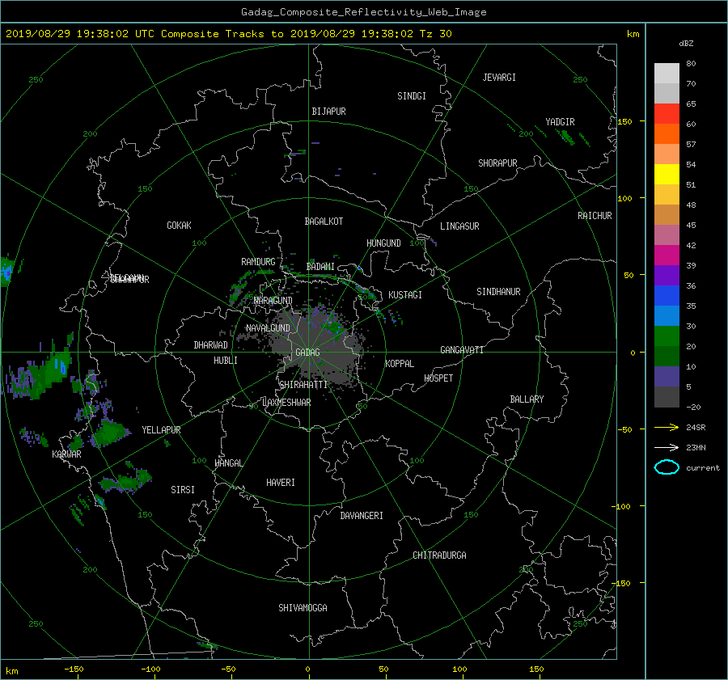This screenshot has width=728, height=680.
Task: Click the KOPPAL city label
Action: click(x=400, y=364)
